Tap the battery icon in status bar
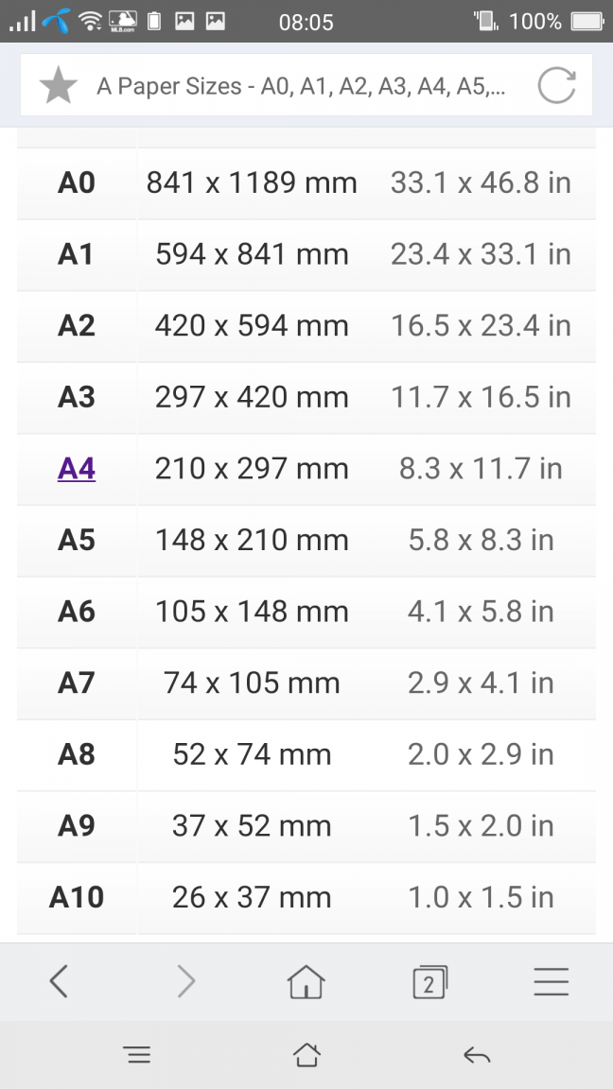The width and height of the screenshot is (613, 1089). point(587,22)
